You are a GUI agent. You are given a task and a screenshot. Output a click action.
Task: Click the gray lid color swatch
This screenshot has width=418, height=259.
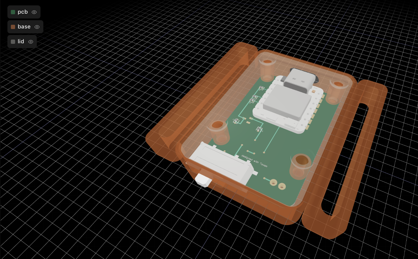coord(13,42)
